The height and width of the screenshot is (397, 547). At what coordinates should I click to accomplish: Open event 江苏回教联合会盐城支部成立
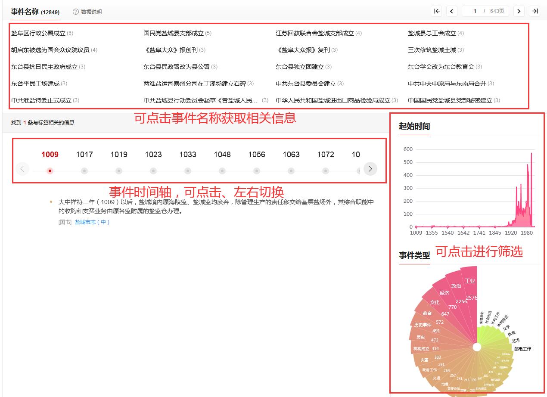[x=315, y=33]
